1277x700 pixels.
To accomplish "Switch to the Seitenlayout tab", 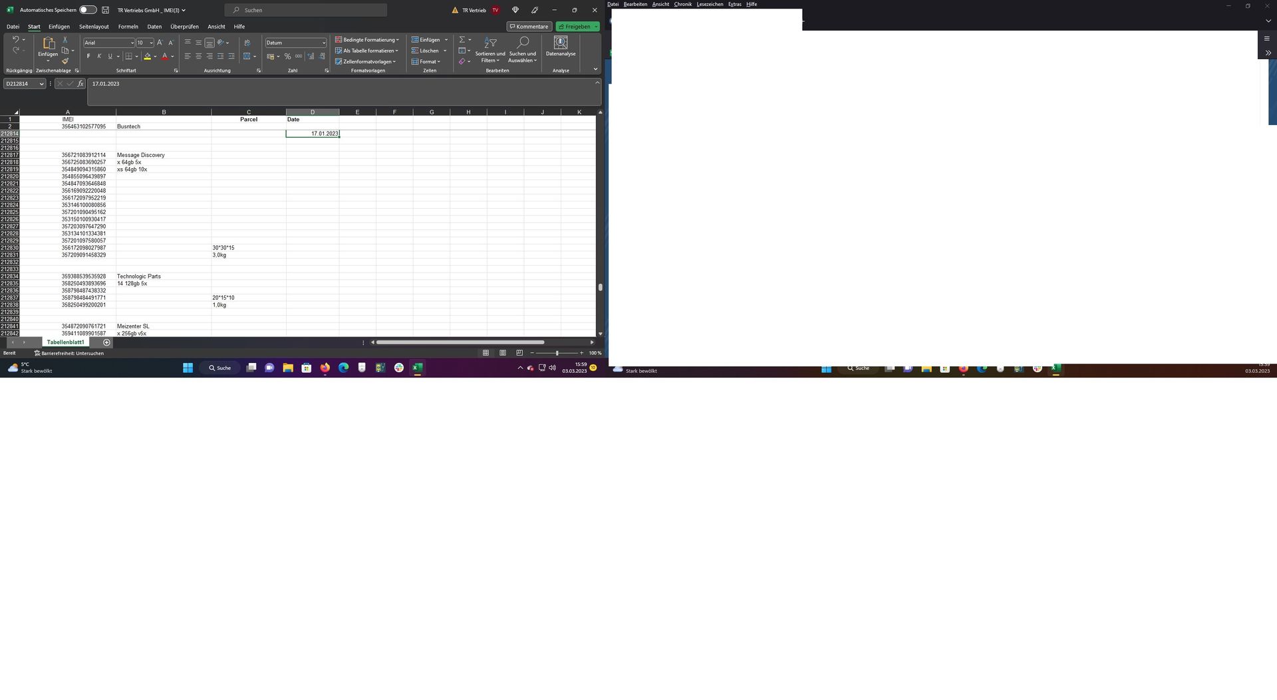I will pos(94,27).
